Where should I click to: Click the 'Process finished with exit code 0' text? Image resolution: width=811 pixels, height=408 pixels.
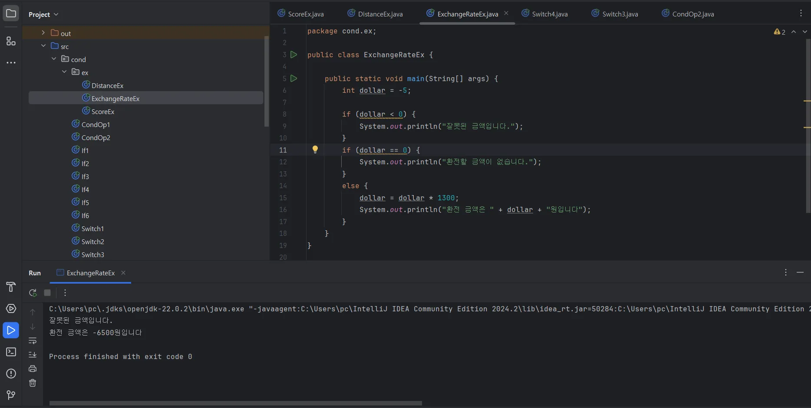click(121, 356)
